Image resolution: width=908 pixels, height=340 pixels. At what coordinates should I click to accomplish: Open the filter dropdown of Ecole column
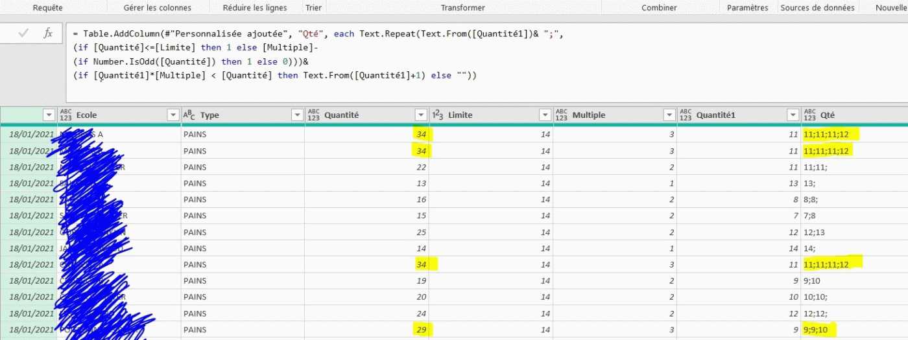[x=173, y=115]
